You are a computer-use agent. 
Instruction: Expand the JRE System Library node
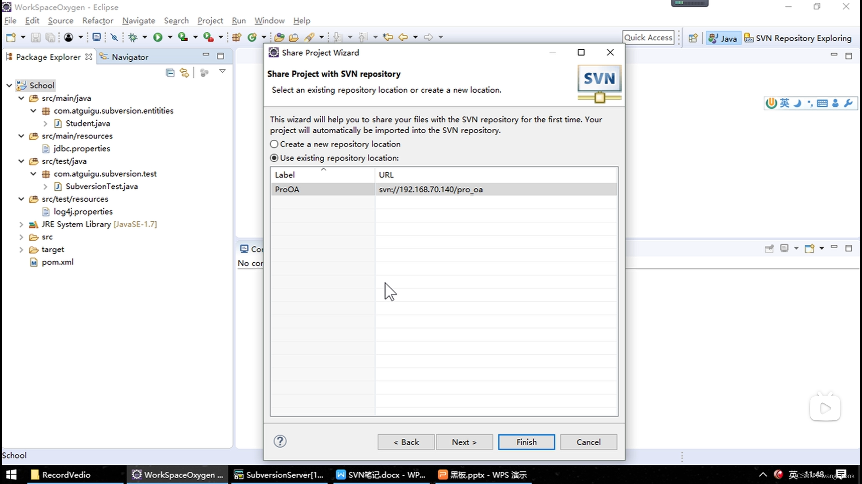(21, 224)
